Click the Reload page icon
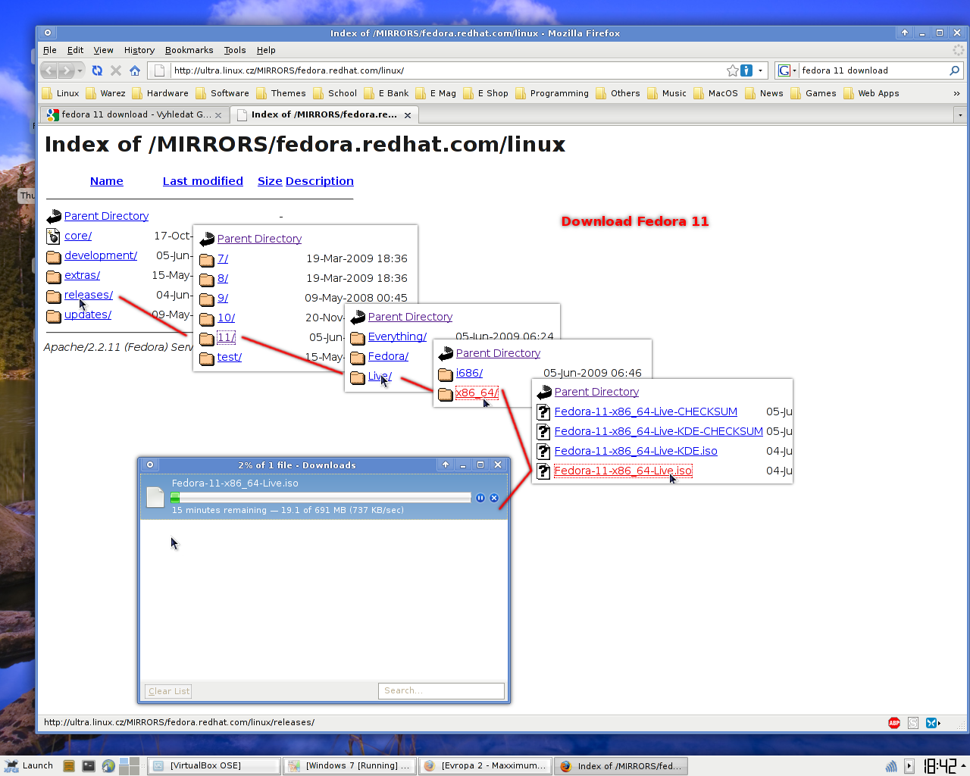 (x=97, y=70)
